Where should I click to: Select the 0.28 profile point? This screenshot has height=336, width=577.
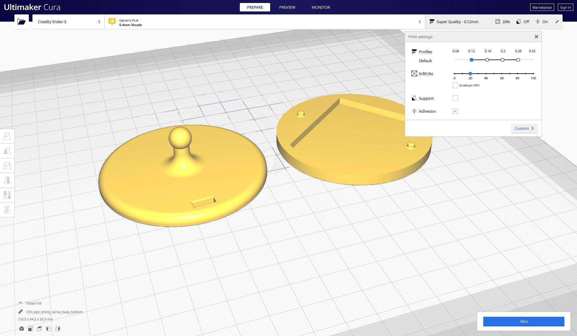point(518,60)
